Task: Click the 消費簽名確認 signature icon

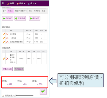Action: point(3,96)
